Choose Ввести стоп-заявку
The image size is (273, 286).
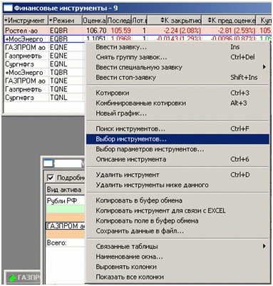(177, 77)
